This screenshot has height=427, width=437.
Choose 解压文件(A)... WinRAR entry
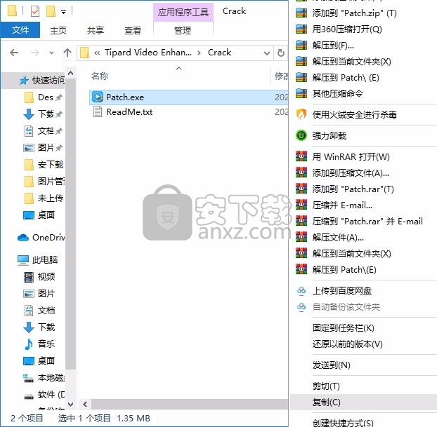click(x=363, y=237)
